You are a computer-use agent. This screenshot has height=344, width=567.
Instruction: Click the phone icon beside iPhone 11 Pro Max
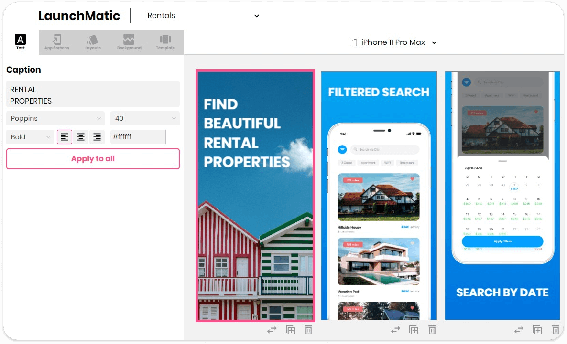point(353,42)
